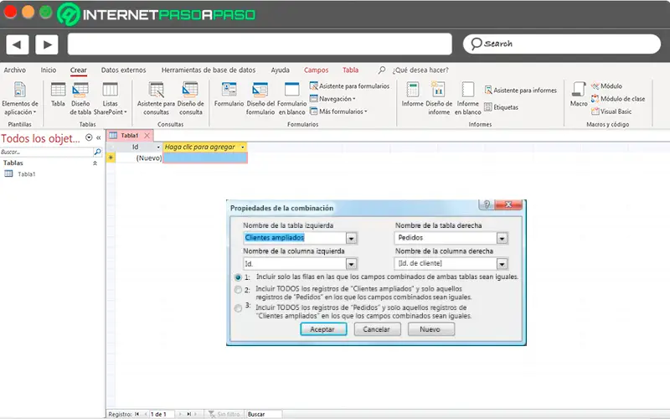Open the left column name dropdown
This screenshot has width=670, height=419.
pyautogui.click(x=351, y=264)
